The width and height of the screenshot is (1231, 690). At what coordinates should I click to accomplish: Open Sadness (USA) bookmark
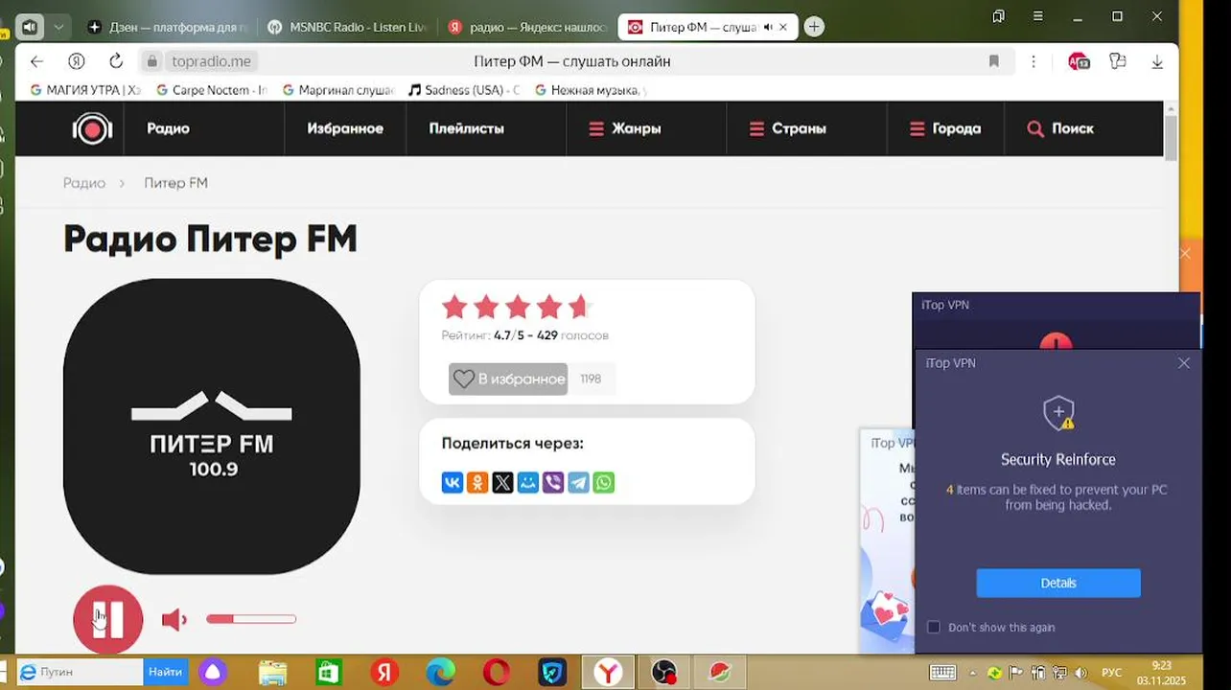[x=464, y=90]
